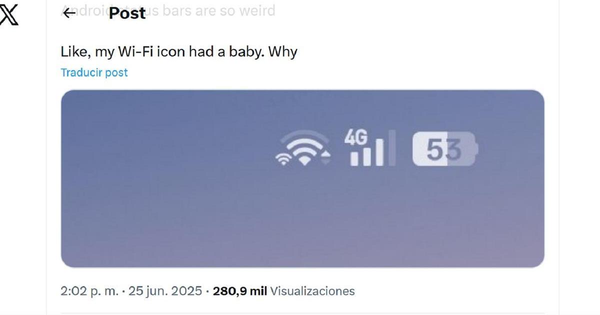Open the attached status bar image
Viewport: 600px width, 315px height.
[x=302, y=178]
